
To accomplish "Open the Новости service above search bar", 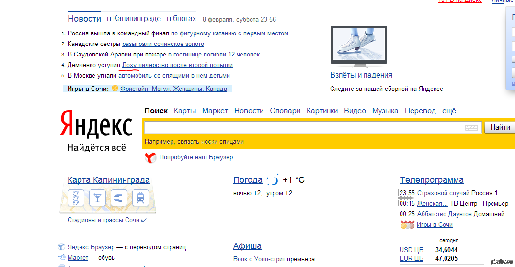I will click(x=249, y=111).
